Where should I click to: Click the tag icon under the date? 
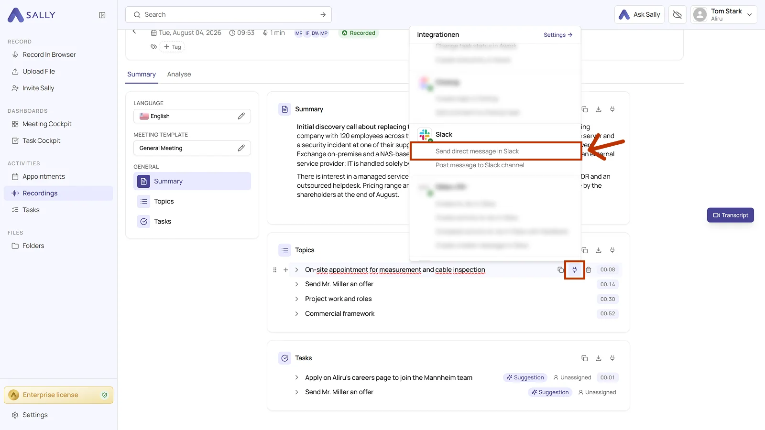tap(153, 47)
